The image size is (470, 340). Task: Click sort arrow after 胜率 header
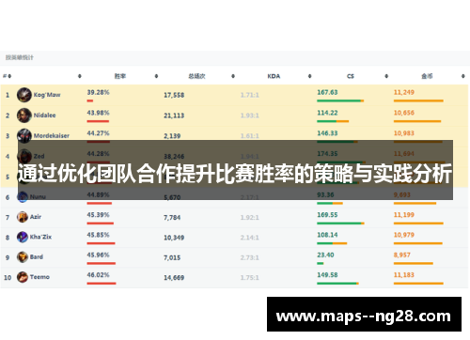156,76
